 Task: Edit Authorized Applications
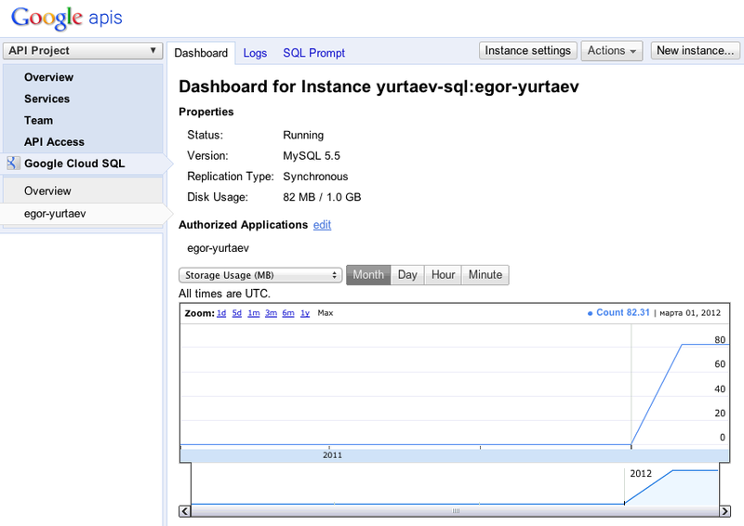tap(322, 225)
